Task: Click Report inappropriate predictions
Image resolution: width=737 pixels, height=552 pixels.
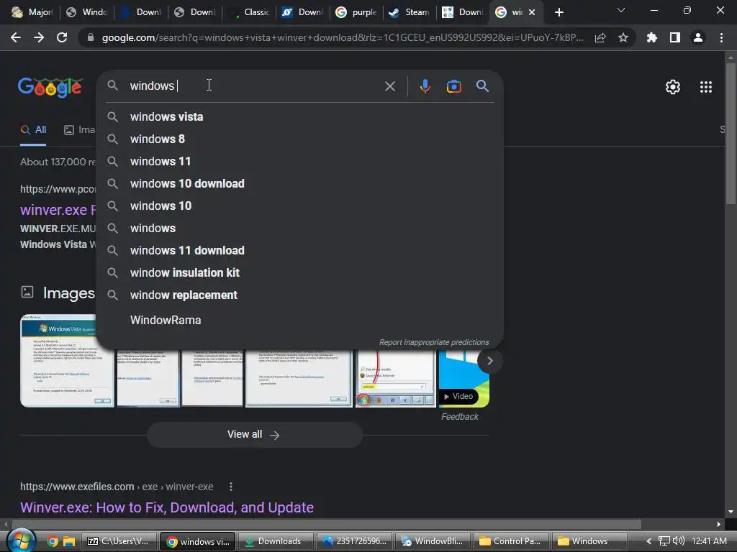Action: tap(434, 342)
